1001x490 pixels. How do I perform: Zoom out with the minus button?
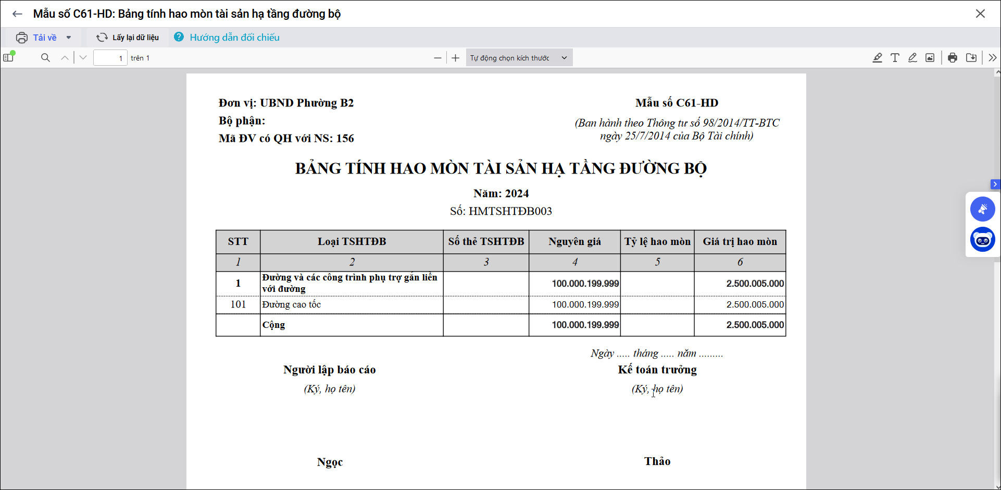point(437,58)
